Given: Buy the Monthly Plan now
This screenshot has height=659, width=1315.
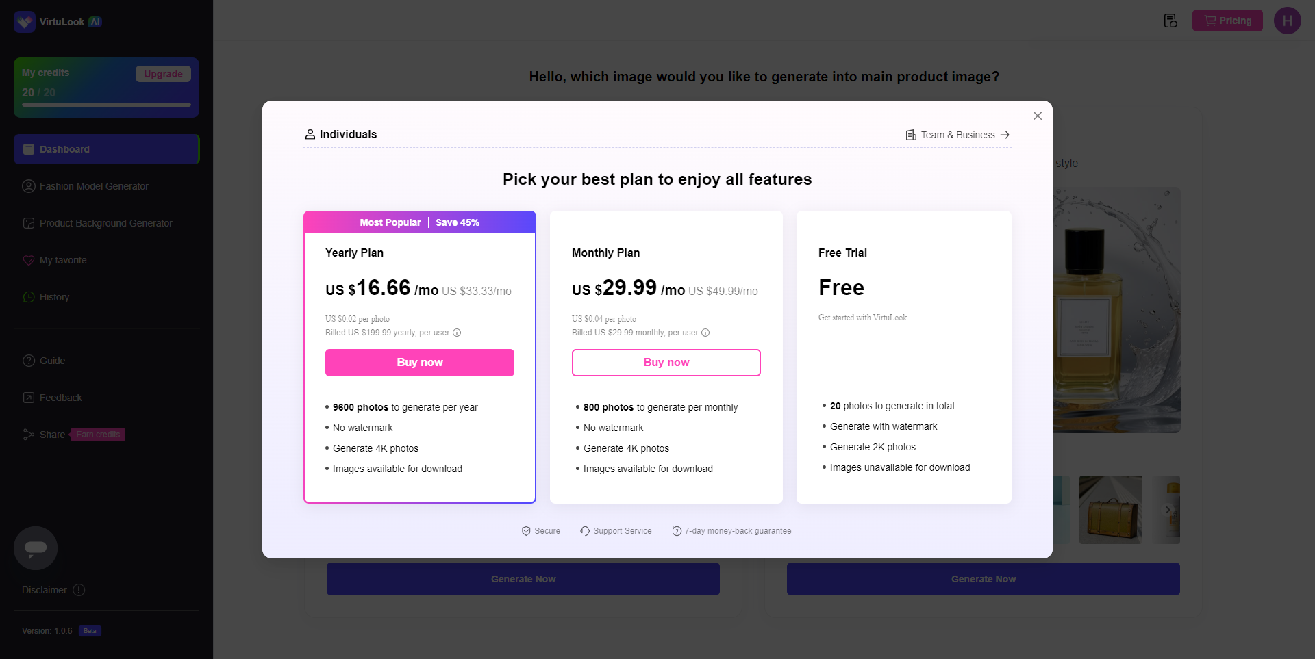Looking at the screenshot, I should point(666,363).
